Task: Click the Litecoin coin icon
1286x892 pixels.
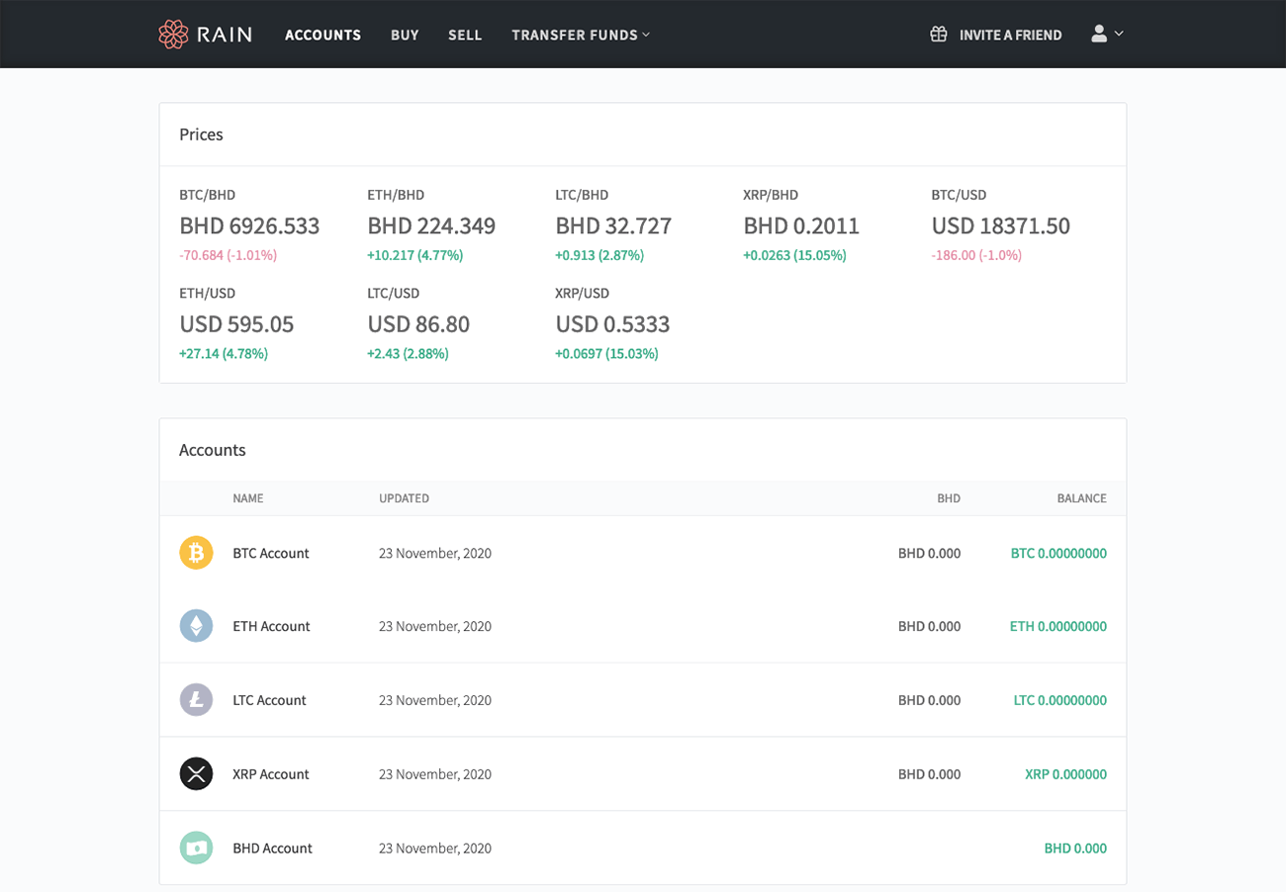Action: pos(196,700)
